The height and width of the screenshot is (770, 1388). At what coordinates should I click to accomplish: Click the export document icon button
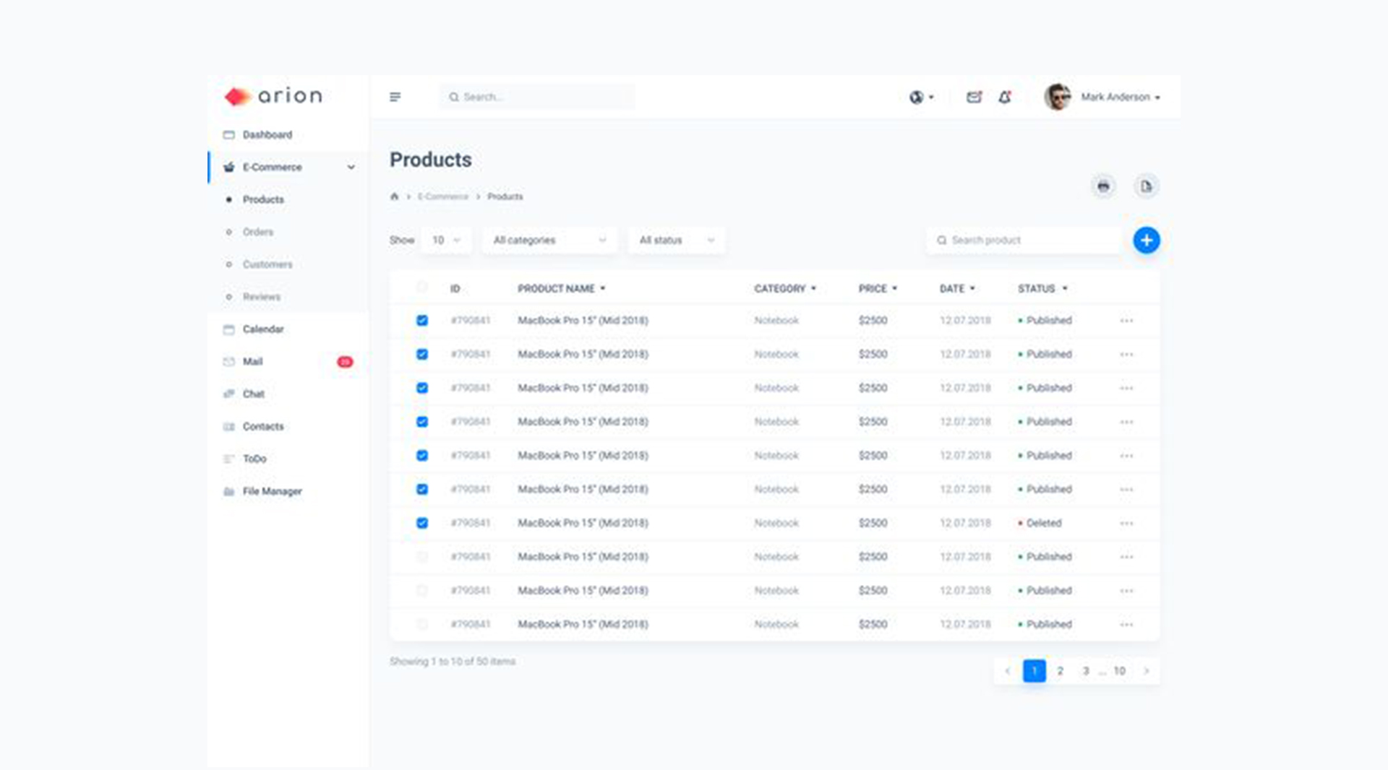1146,186
